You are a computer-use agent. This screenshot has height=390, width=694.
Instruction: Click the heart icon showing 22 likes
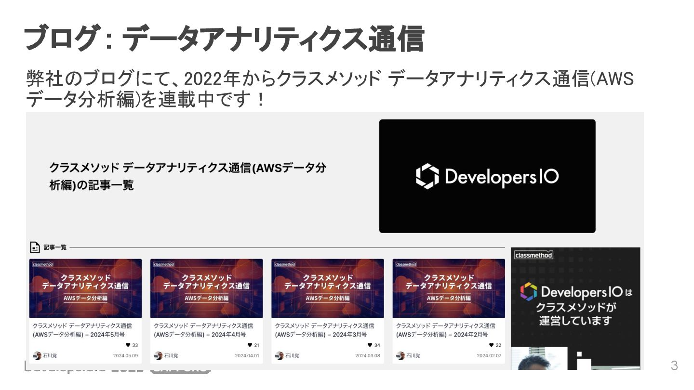(492, 345)
